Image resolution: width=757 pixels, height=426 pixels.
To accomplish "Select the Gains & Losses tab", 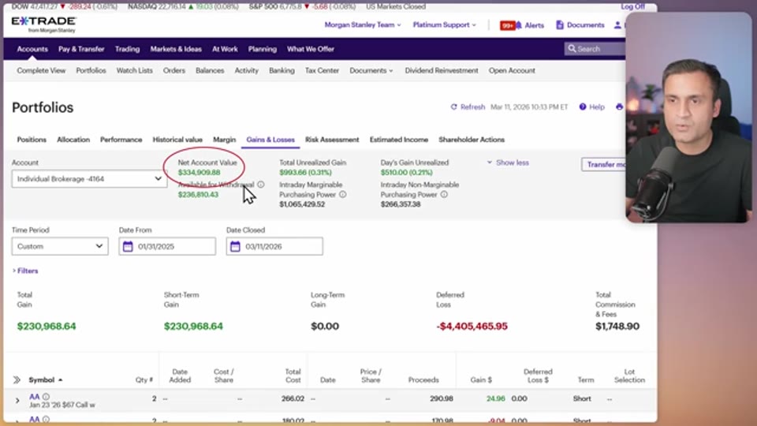I will (270, 140).
